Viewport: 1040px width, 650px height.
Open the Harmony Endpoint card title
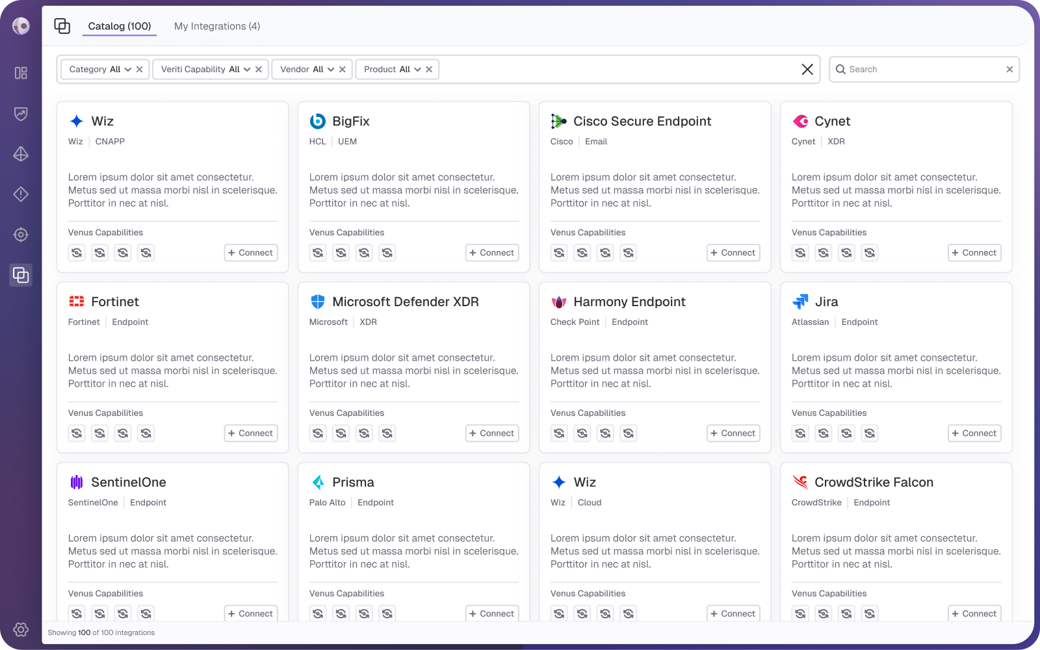click(x=629, y=302)
